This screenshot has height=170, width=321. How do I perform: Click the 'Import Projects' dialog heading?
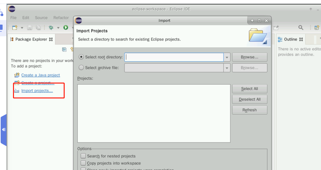[x=92, y=31]
